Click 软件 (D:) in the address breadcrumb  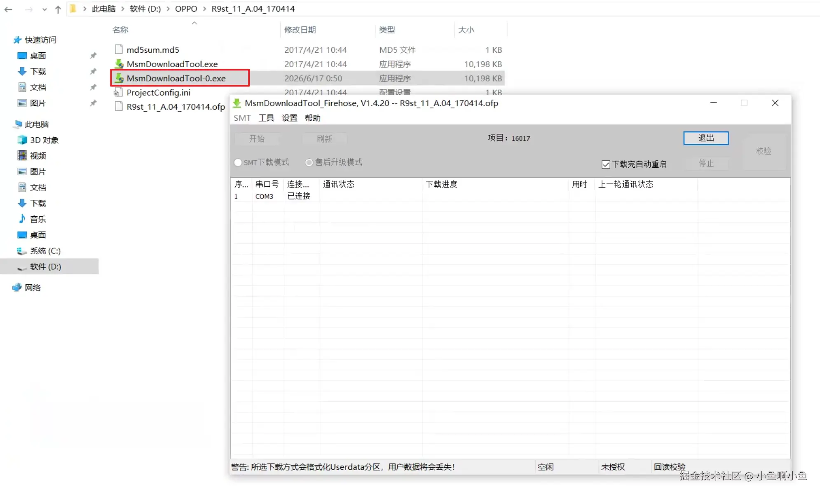click(x=145, y=9)
